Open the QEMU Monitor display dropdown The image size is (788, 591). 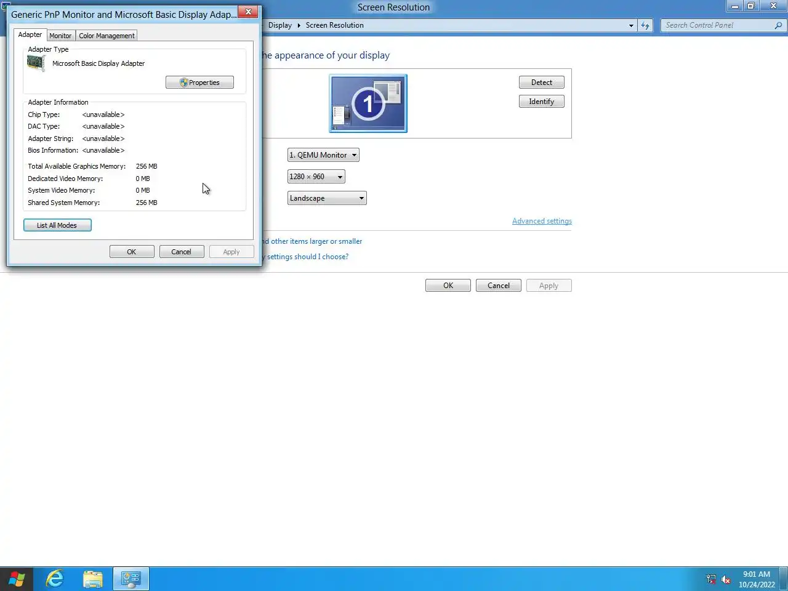tap(323, 155)
